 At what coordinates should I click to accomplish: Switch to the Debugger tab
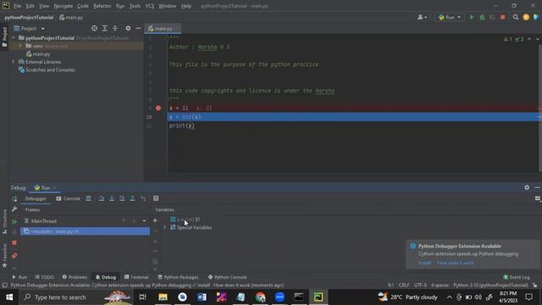(36, 198)
